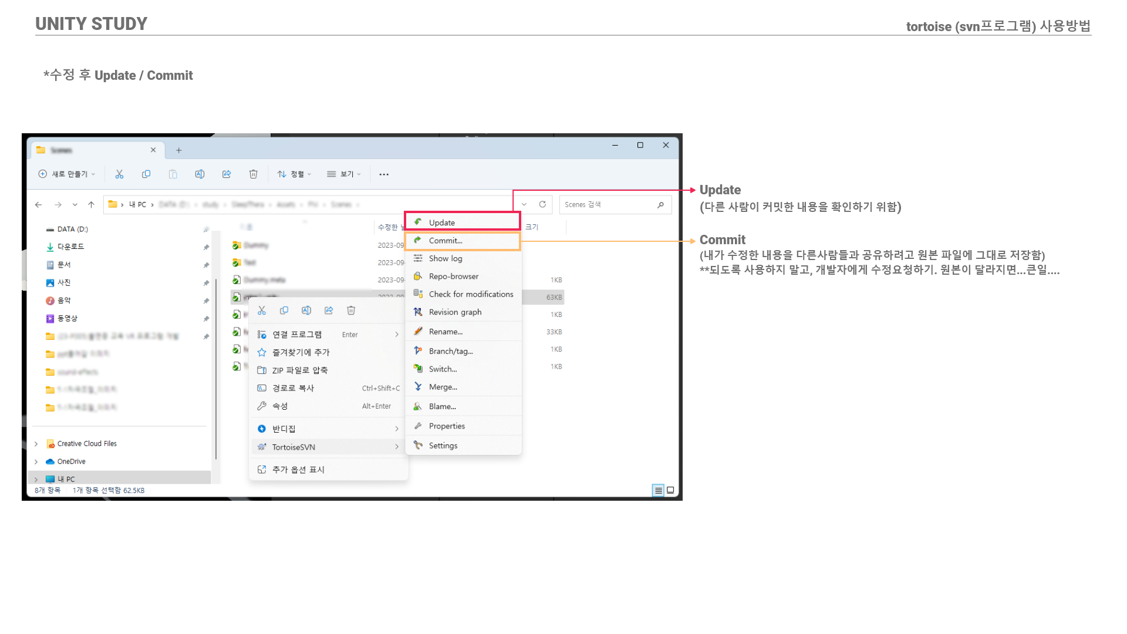Choose Revision graph menu item
Screen dimensions: 1127x634
coord(455,312)
